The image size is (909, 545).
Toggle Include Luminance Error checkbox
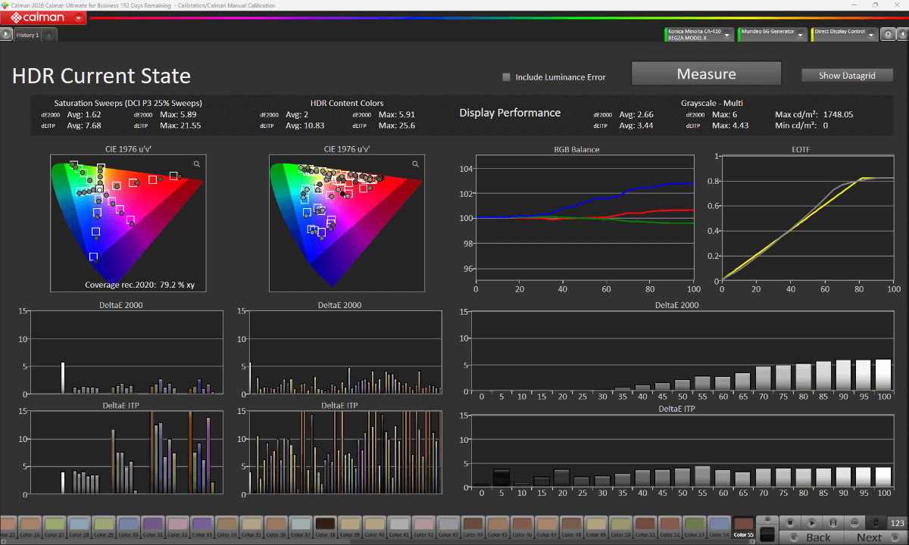pyautogui.click(x=507, y=77)
